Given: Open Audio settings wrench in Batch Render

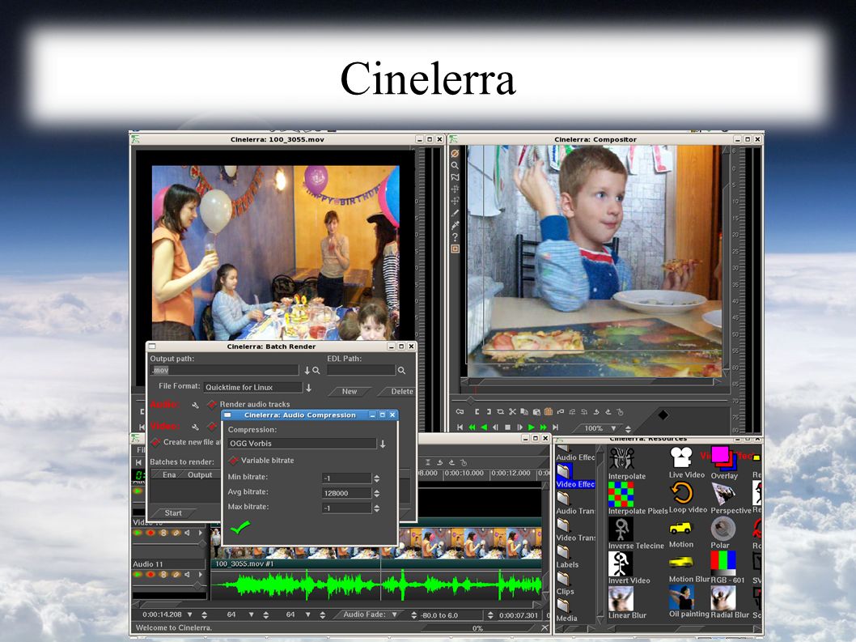Looking at the screenshot, I should tap(195, 405).
